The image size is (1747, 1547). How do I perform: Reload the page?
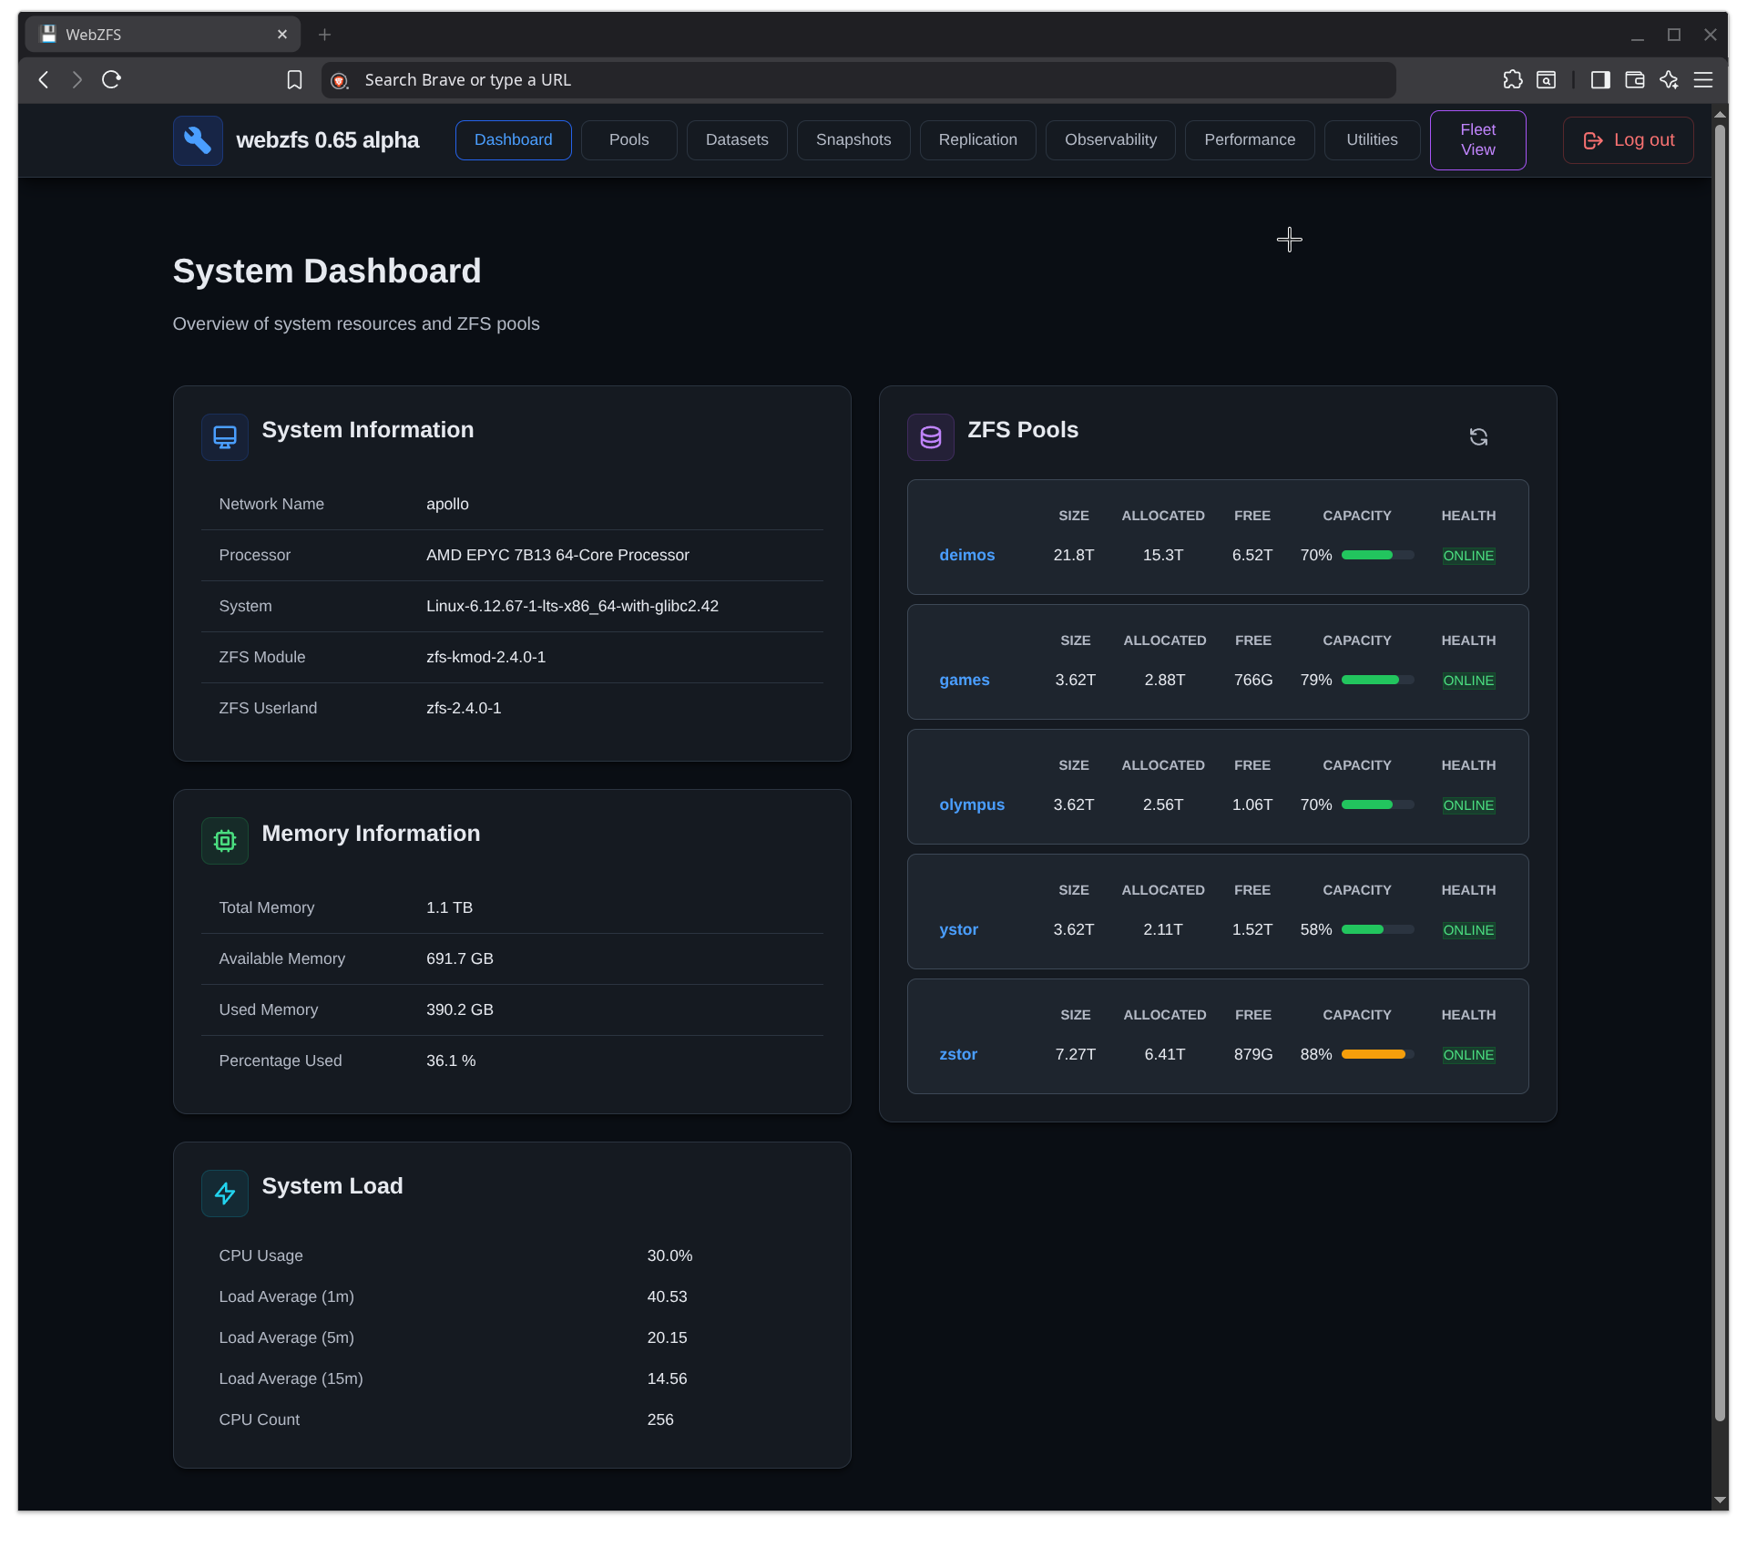pyautogui.click(x=111, y=80)
